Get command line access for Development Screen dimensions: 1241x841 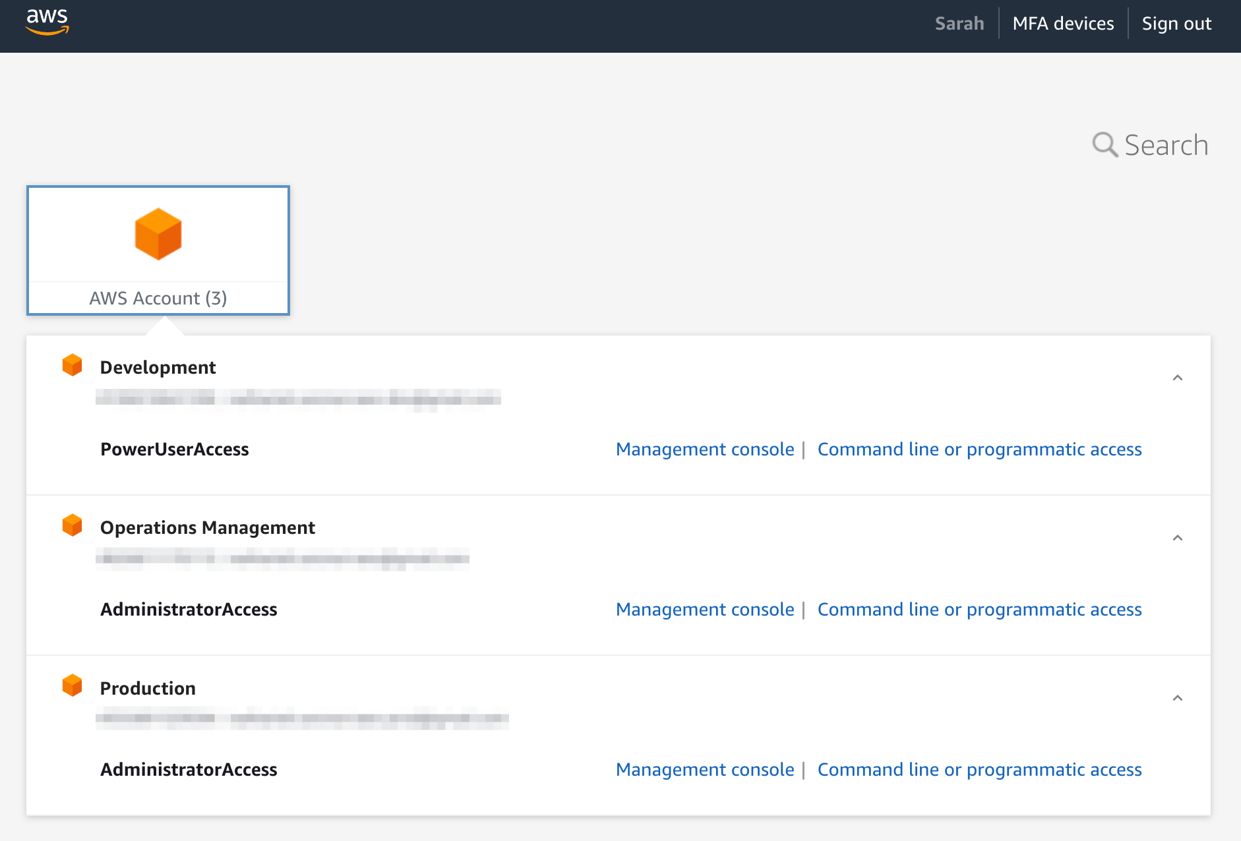point(979,449)
